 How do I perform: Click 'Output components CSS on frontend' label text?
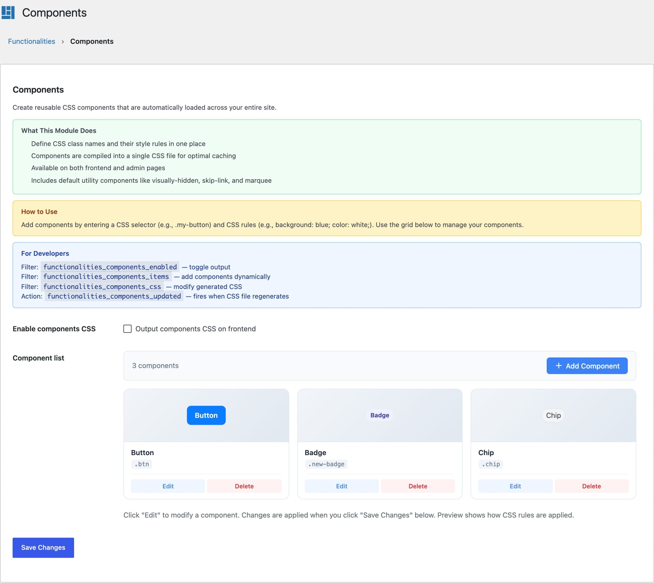(x=195, y=329)
